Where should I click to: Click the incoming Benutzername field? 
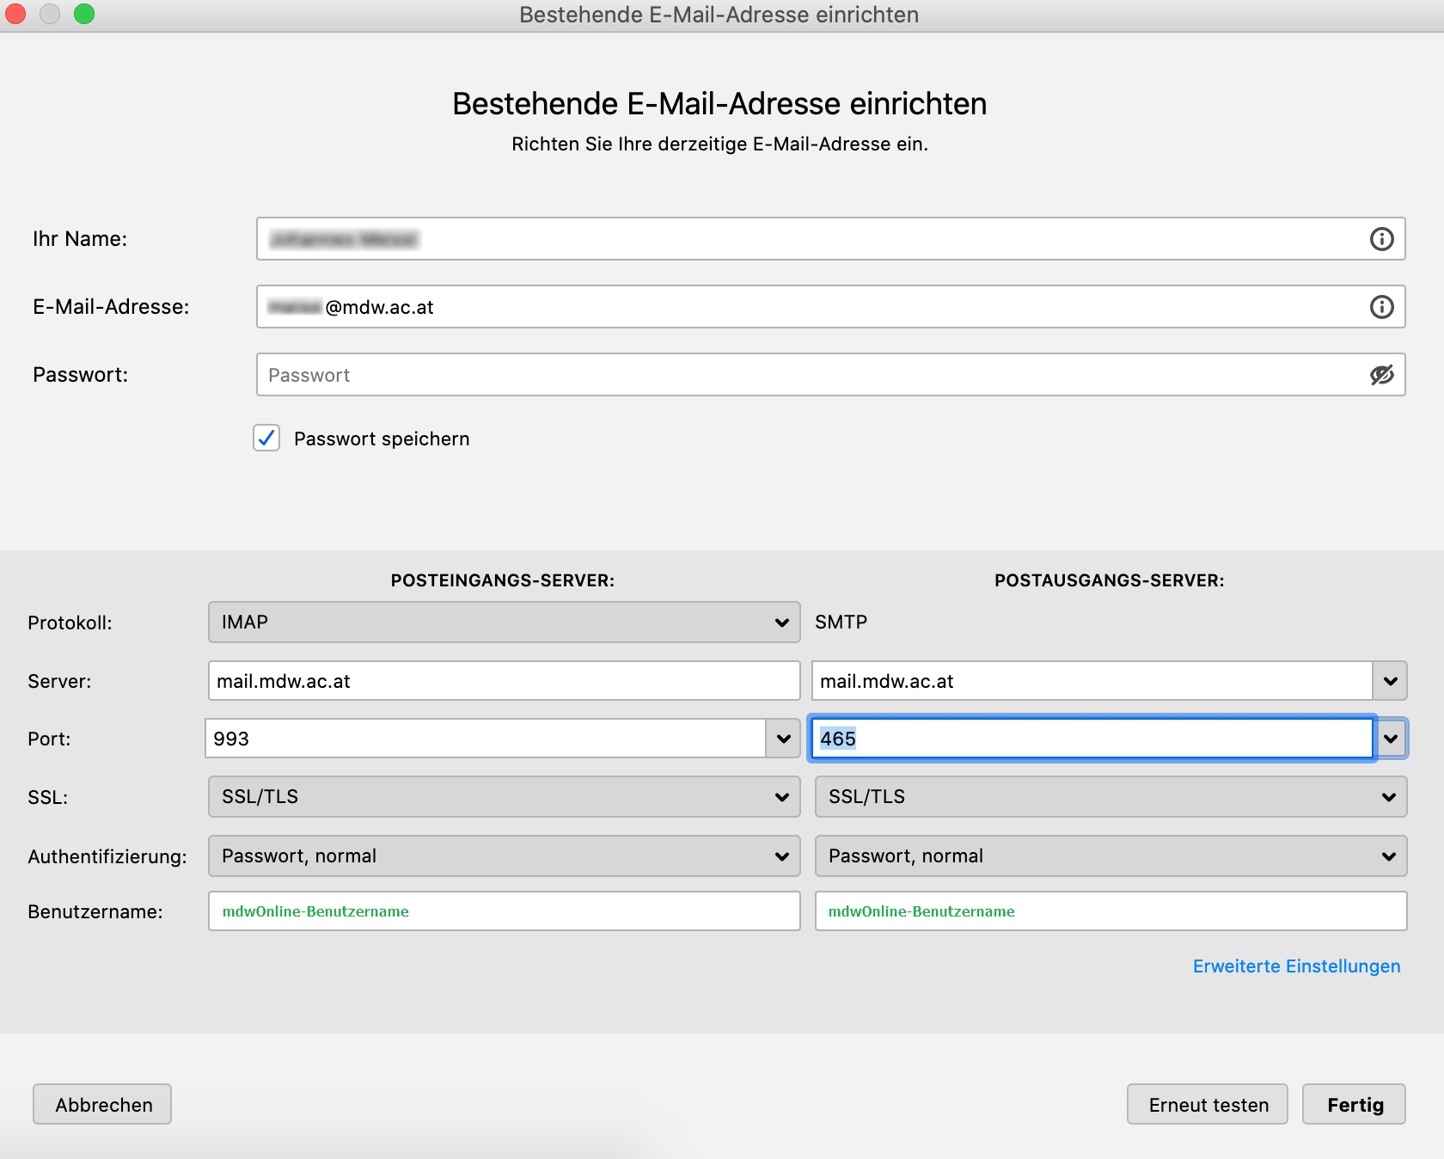[x=504, y=911]
